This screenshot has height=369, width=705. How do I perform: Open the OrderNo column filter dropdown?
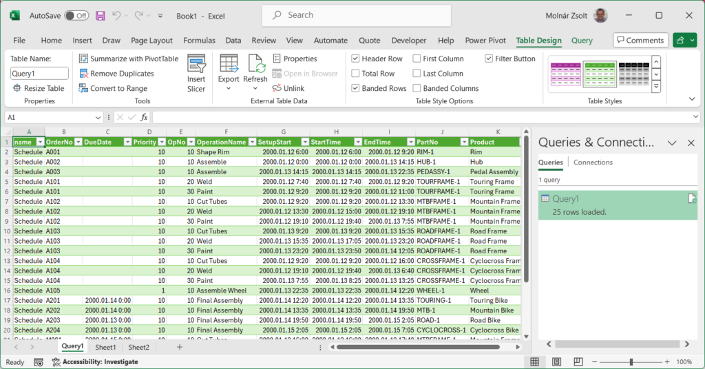click(78, 142)
